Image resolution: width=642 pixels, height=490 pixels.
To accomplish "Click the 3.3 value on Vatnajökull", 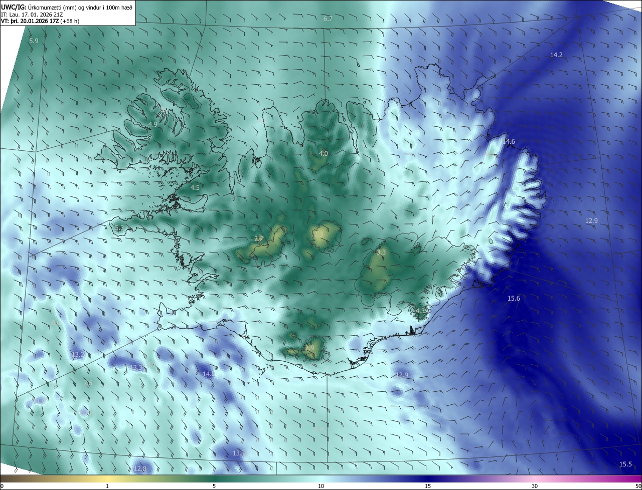I will [x=381, y=253].
